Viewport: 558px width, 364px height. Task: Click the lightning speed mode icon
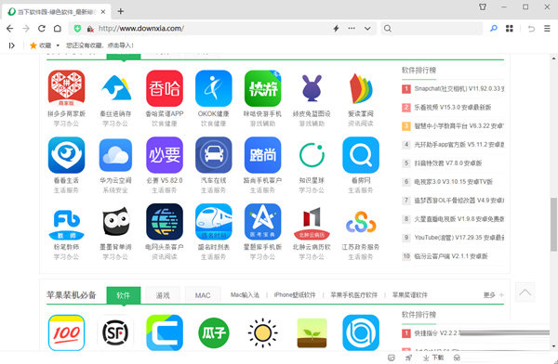coord(336,29)
